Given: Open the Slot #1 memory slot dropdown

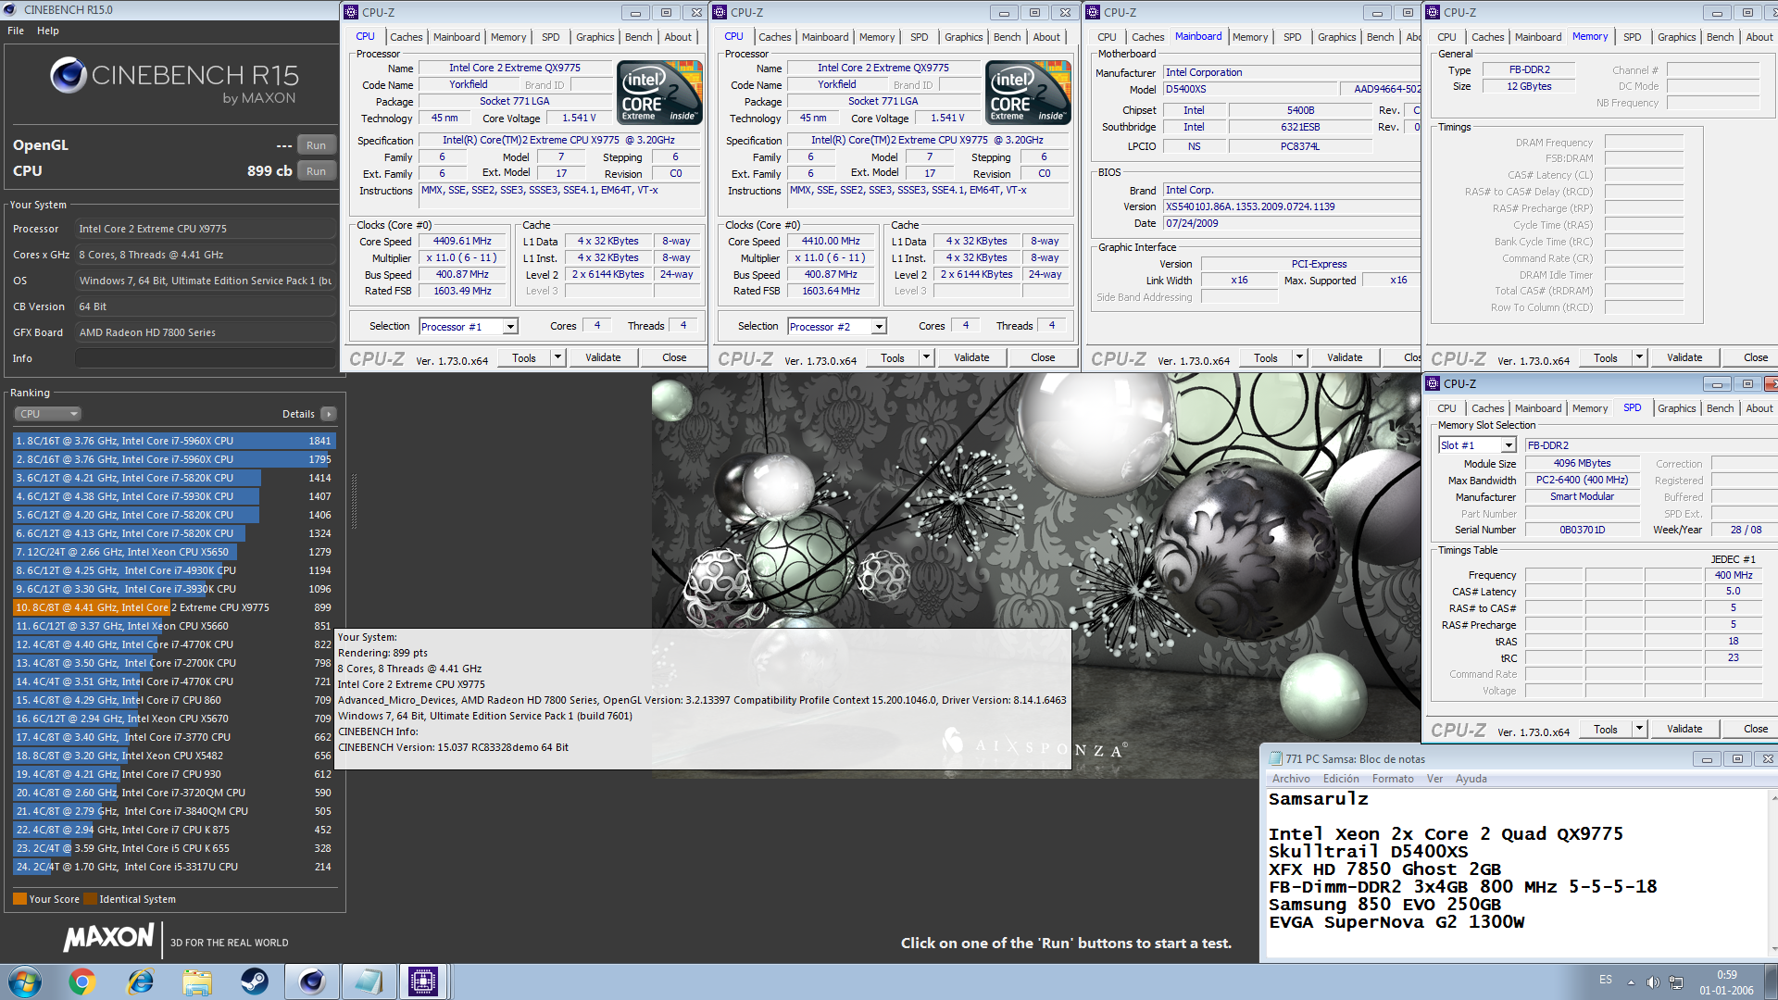Looking at the screenshot, I should 1509,445.
